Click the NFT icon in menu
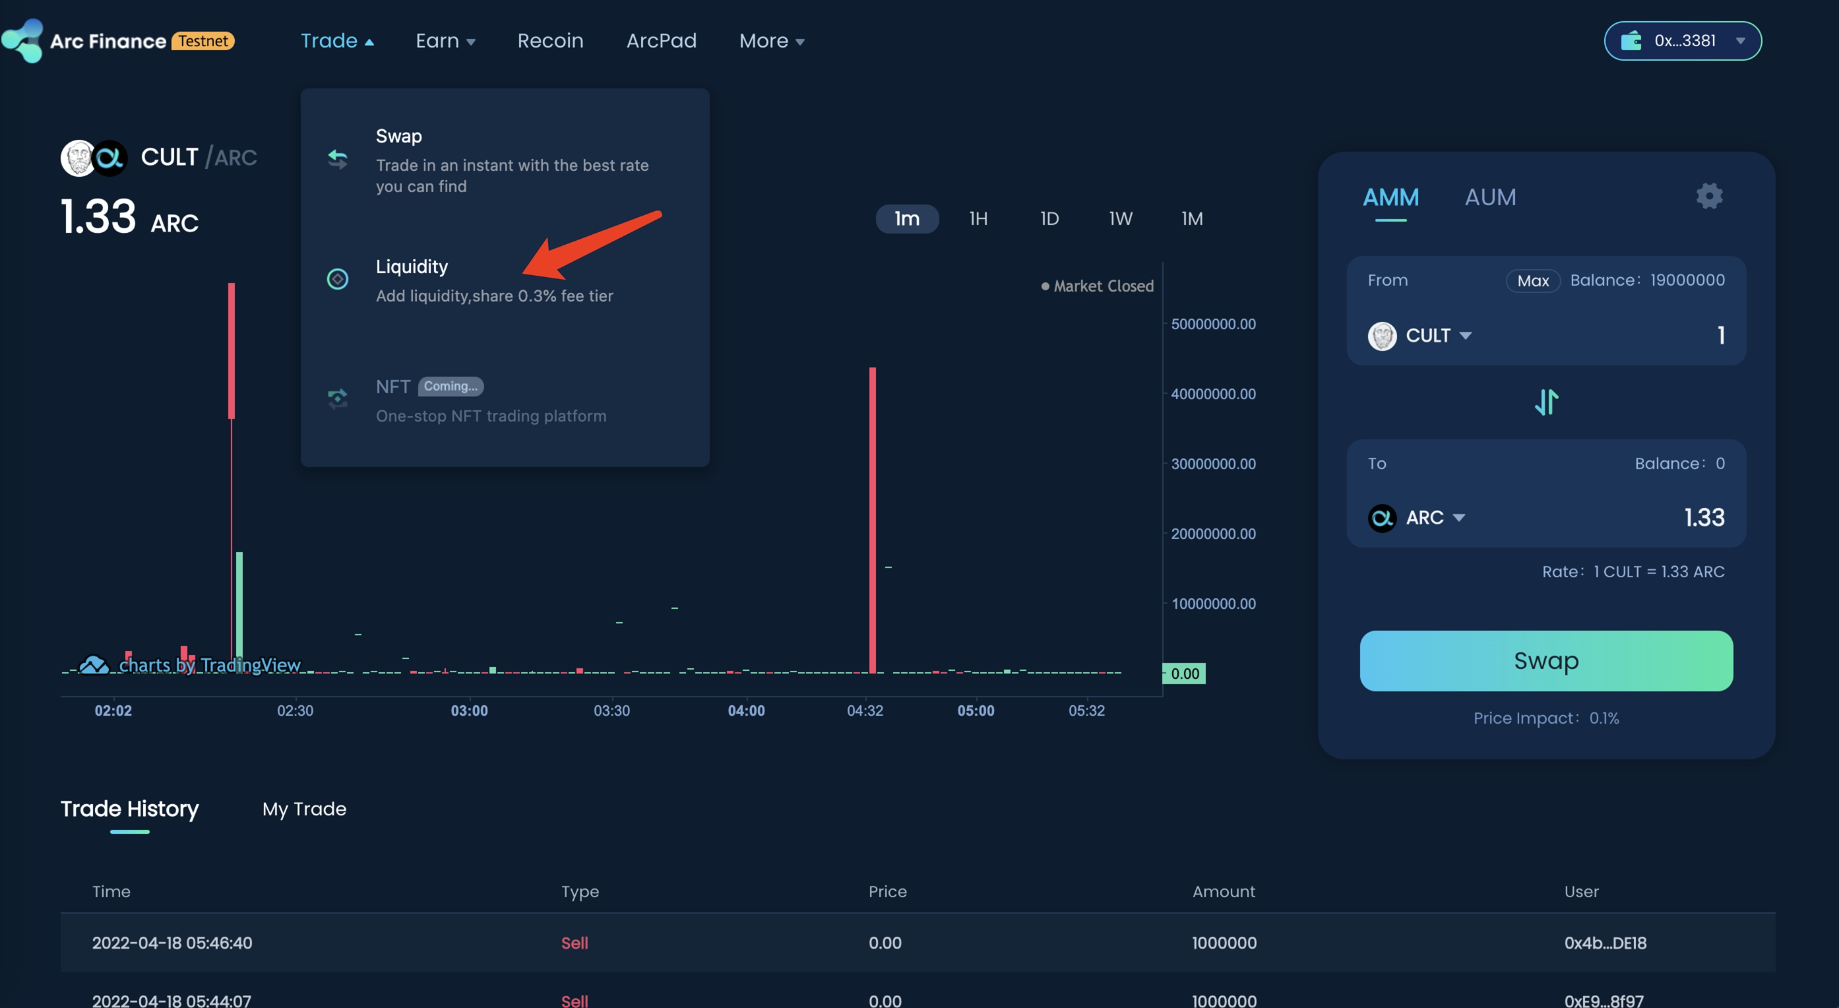1839x1008 pixels. point(338,398)
